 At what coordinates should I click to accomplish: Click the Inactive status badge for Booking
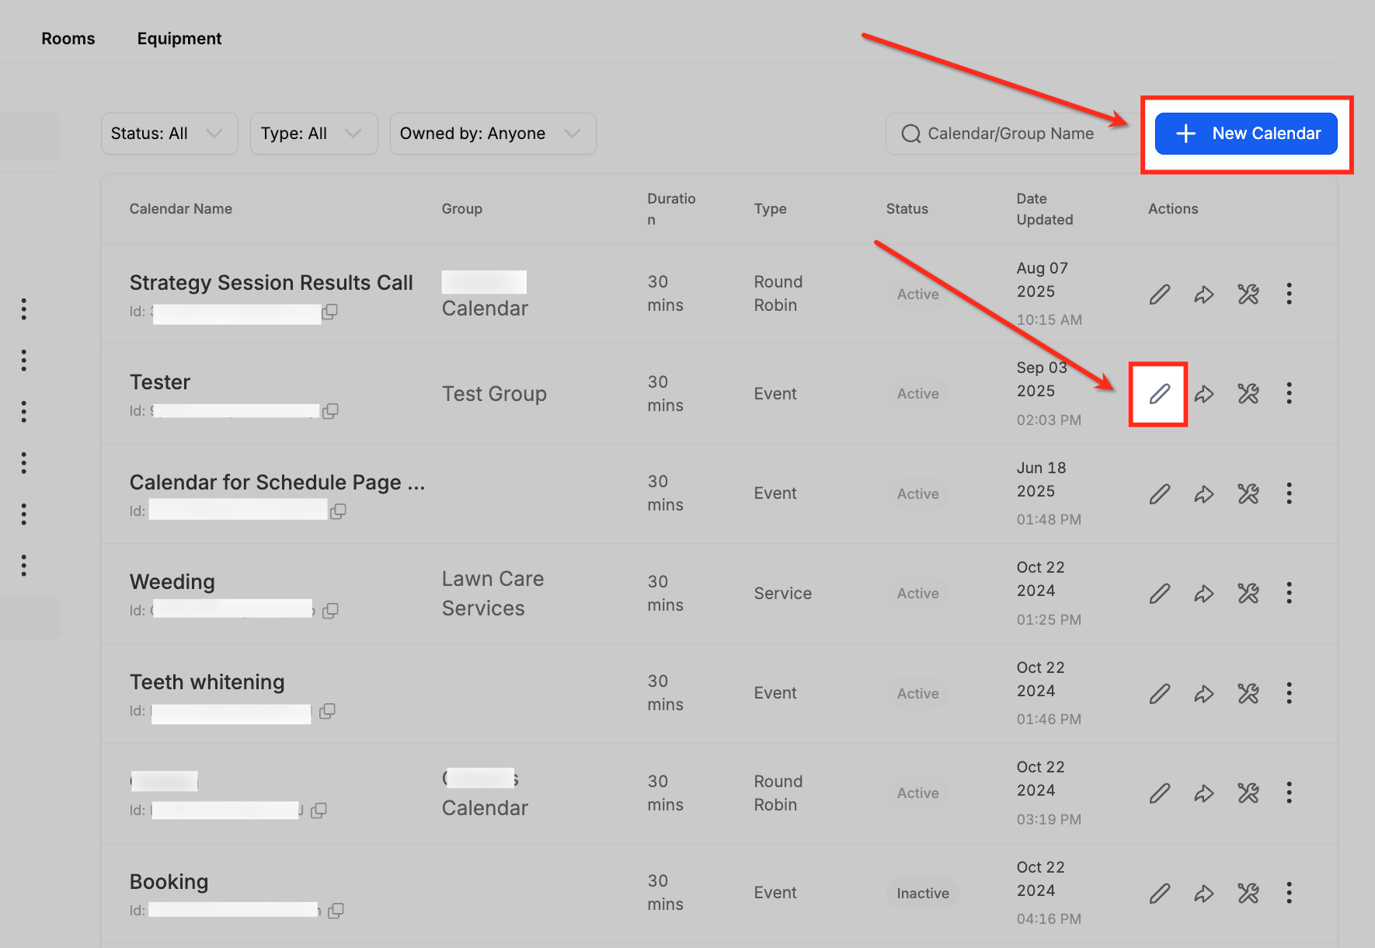click(x=923, y=894)
